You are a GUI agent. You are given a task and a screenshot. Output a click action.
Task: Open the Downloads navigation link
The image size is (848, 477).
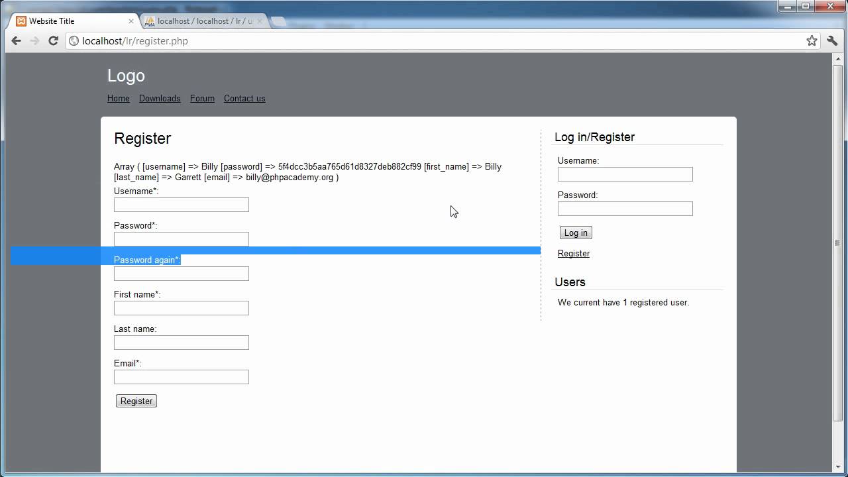160,99
